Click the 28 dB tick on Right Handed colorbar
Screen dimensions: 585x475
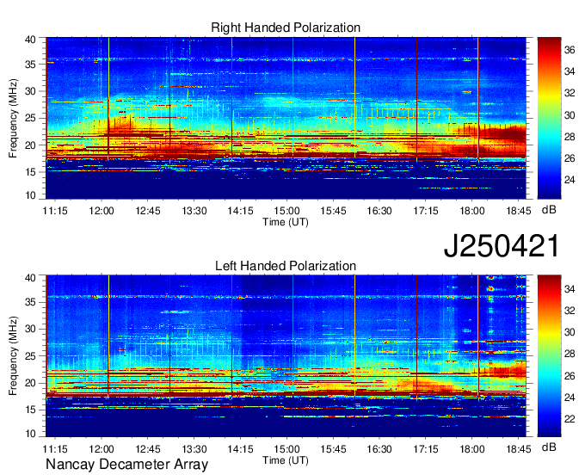coord(570,137)
